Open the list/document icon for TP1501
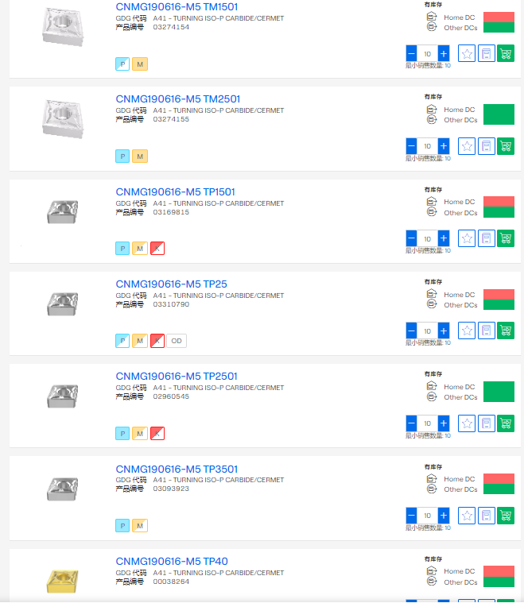This screenshot has height=603, width=524. [x=486, y=238]
